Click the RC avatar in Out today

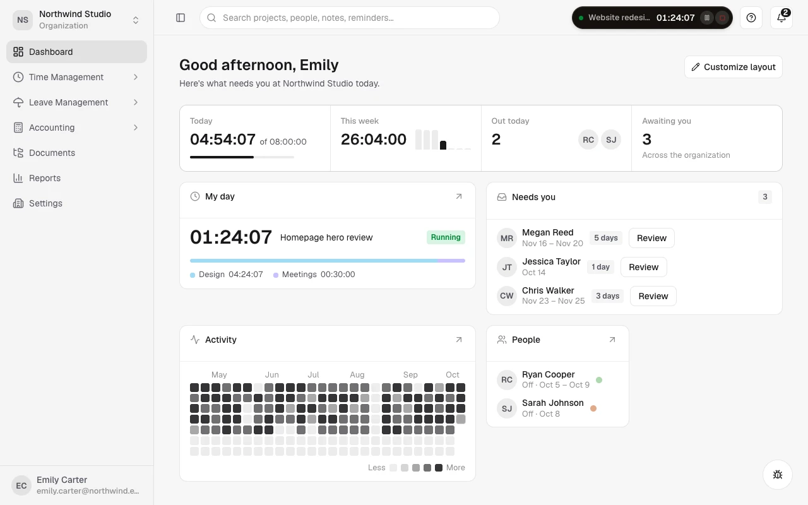588,140
